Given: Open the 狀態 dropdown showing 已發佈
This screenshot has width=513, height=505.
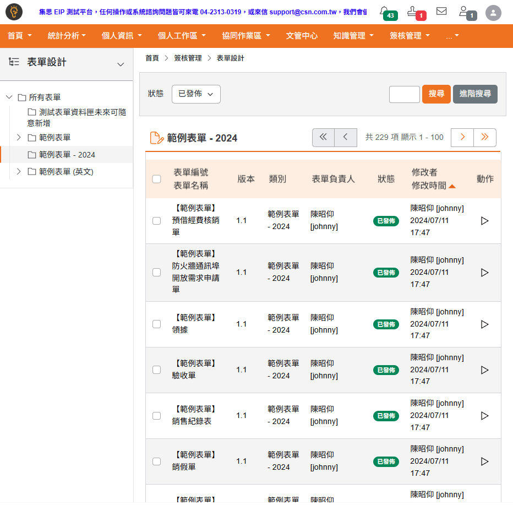Looking at the screenshot, I should click(x=196, y=94).
